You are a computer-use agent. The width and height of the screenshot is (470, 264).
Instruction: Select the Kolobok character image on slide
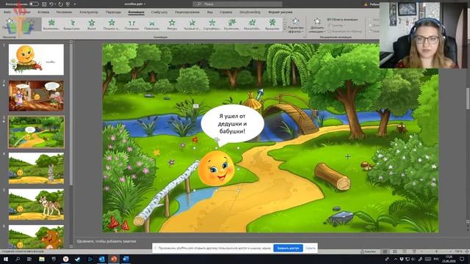[217, 168]
